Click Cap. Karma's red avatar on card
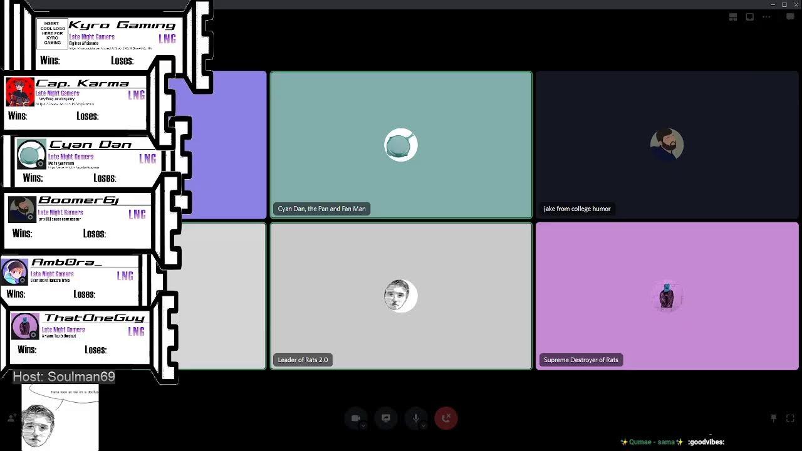Screen dimensions: 802x451 point(19,92)
